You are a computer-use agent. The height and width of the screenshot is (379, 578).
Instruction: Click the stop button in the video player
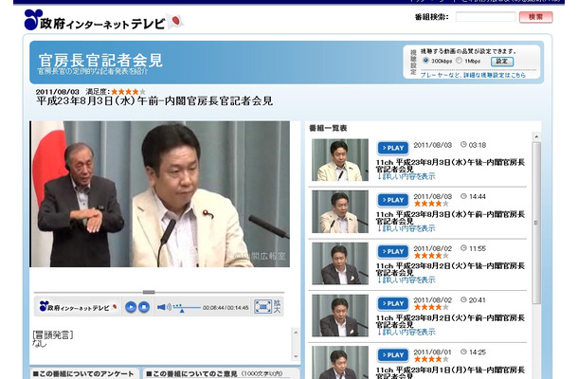[x=144, y=307]
